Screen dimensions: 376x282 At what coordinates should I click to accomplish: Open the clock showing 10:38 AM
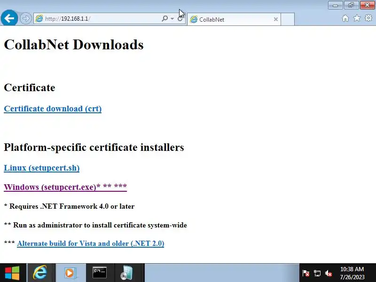(x=352, y=273)
